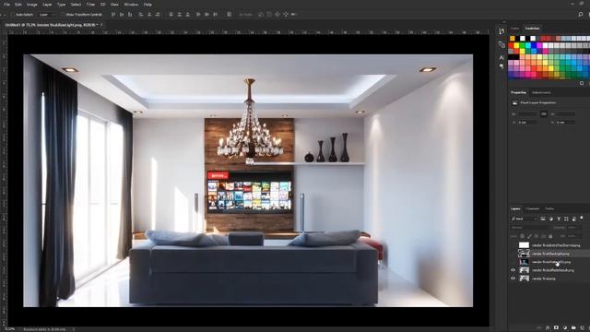The image size is (590, 332).
Task: Click the add layer mask icon
Action: pos(556,328)
